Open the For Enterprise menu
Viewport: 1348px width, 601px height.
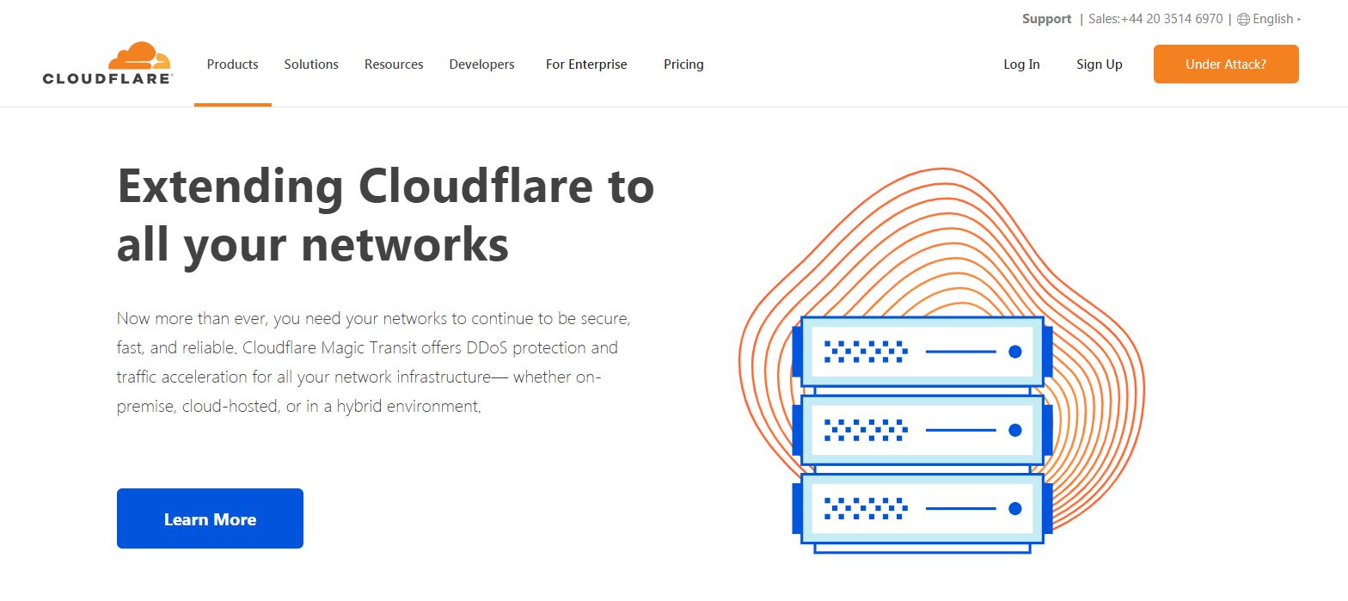(586, 64)
